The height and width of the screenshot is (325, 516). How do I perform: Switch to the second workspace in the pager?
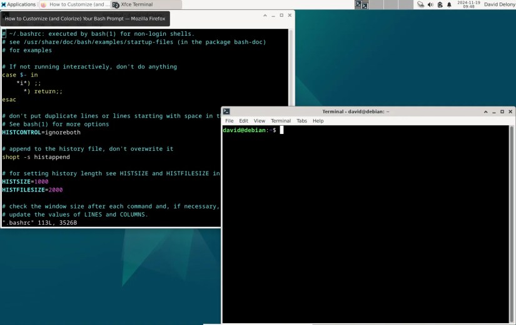[x=376, y=4]
